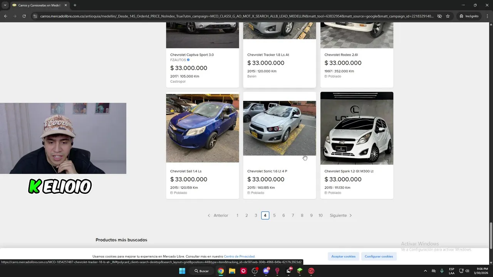493x277 pixels.
Task: Bookmark this page with the star icon
Action: [448, 16]
